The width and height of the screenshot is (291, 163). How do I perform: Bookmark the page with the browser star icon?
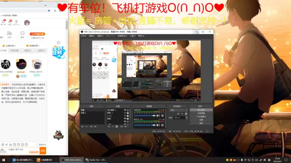[49, 11]
